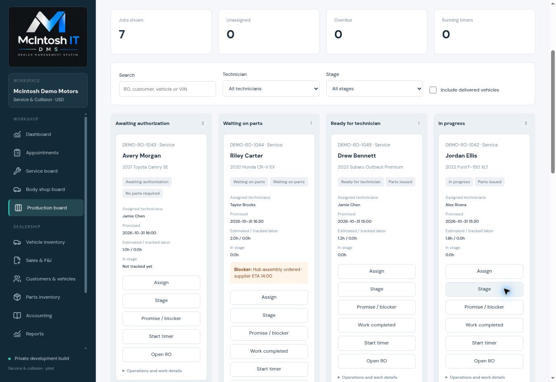
Task: Expand Operations and work details for Avery Morgan
Action: coord(152,371)
